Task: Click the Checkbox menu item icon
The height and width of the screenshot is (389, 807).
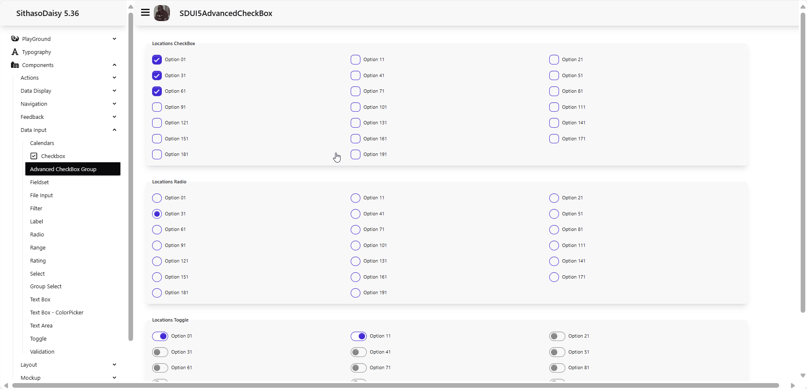Action: point(34,156)
